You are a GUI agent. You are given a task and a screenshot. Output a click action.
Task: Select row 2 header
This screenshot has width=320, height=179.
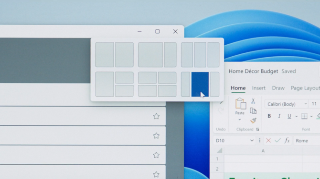pyautogui.click(x=217, y=169)
